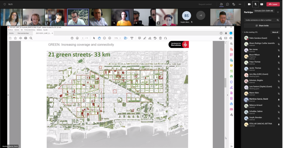Go to next page with down arrow
283x148 pixels.
(x=77, y=38)
